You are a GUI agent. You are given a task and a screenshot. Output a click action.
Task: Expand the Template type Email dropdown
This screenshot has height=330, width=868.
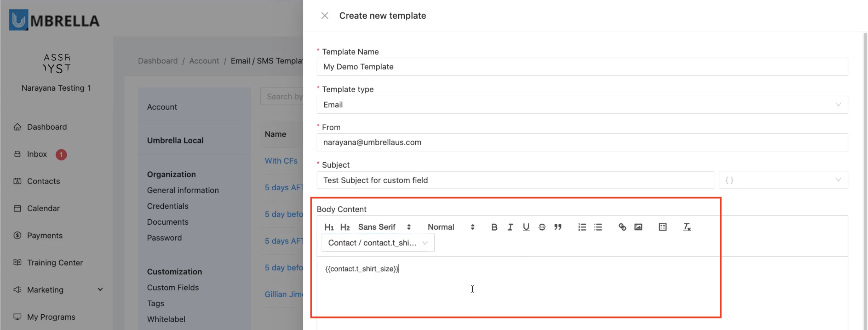tap(582, 105)
